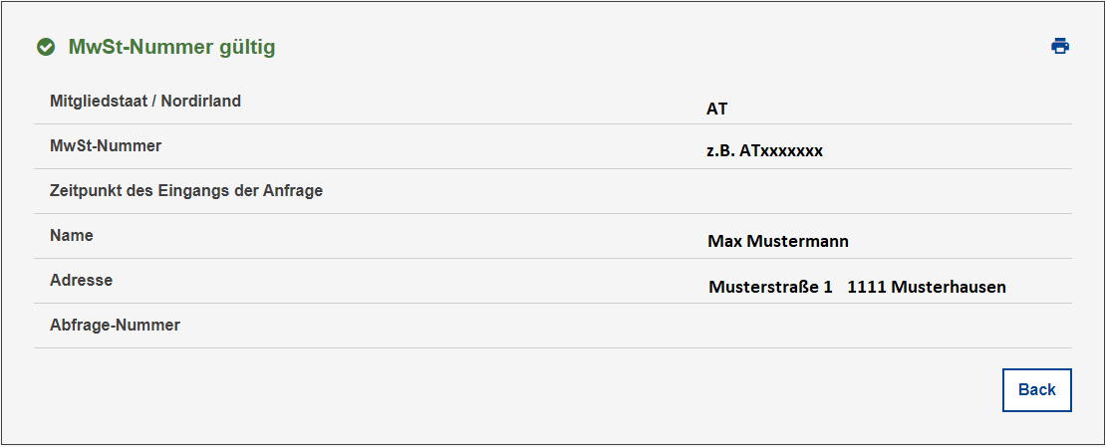The height and width of the screenshot is (447, 1105).
Task: Click 'Zeitpunkt des Eingangs der Anfrage' label
Action: tap(186, 191)
